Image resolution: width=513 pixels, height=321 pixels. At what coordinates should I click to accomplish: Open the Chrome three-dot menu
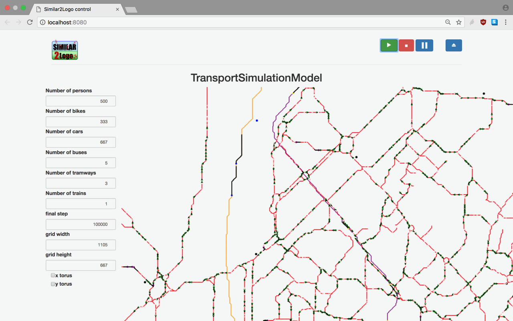[x=505, y=22]
